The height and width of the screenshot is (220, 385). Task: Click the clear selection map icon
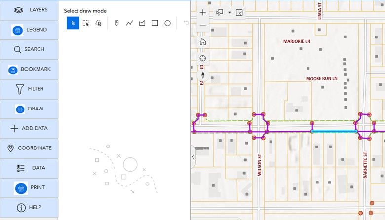tap(239, 12)
